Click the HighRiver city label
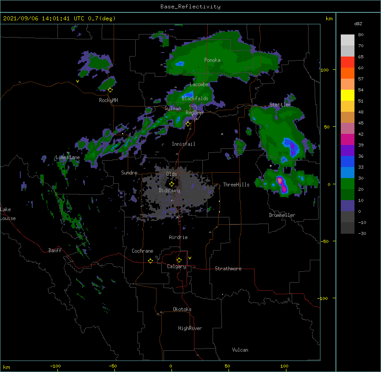Screen dimensions: 381x372 [x=190, y=328]
